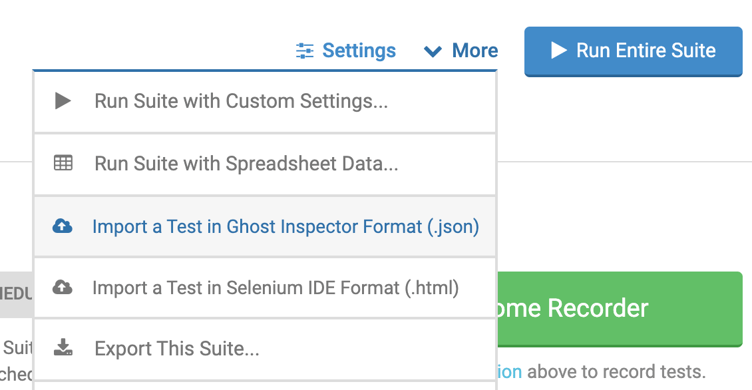752x390 pixels.
Task: Click the sliders icon beside Settings
Action: pyautogui.click(x=305, y=51)
